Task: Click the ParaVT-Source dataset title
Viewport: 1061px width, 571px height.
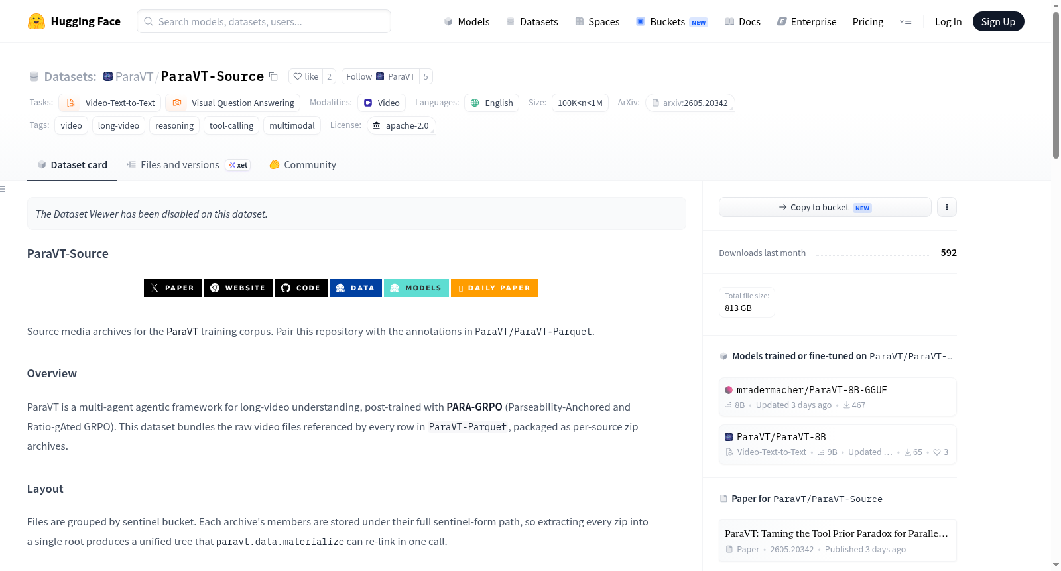Action: coord(212,76)
